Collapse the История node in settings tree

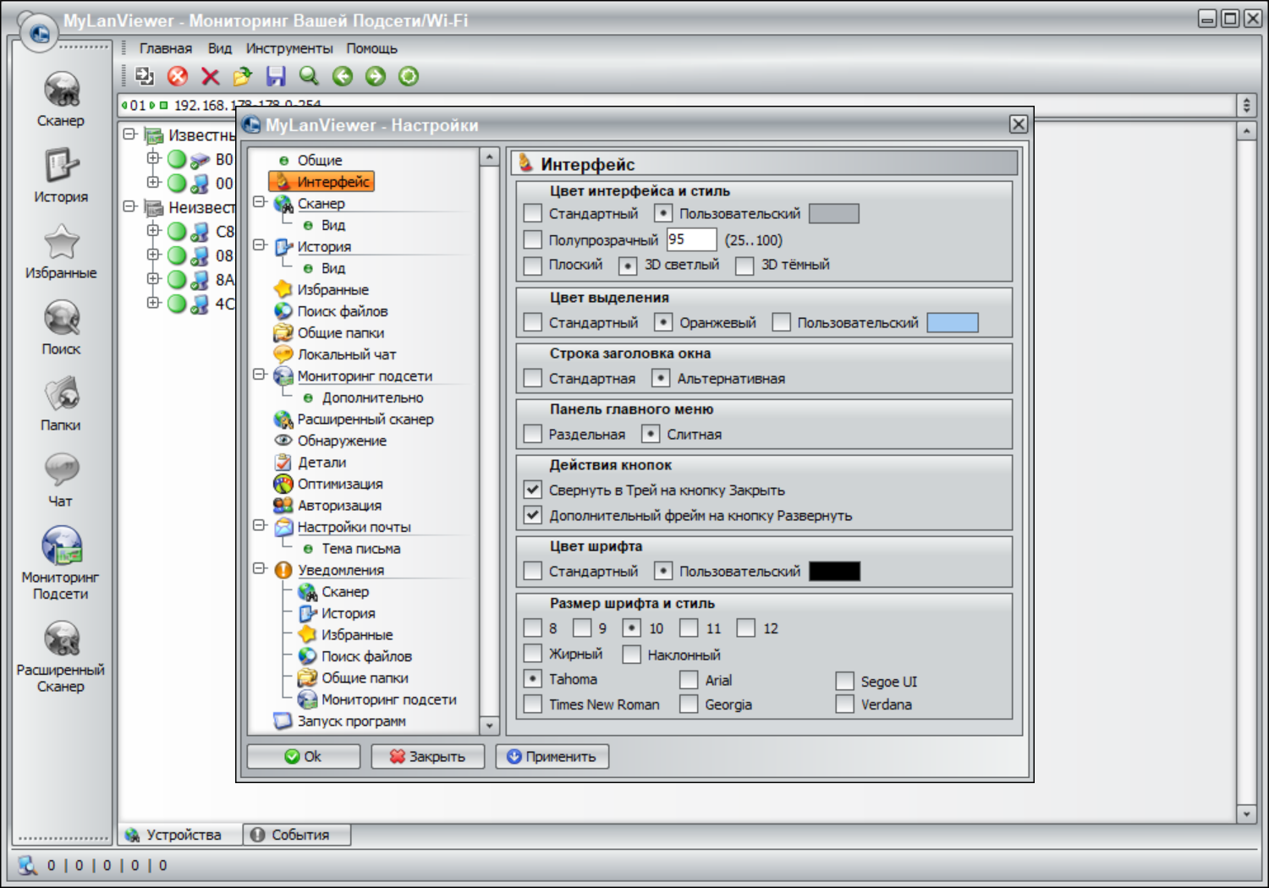(x=260, y=245)
